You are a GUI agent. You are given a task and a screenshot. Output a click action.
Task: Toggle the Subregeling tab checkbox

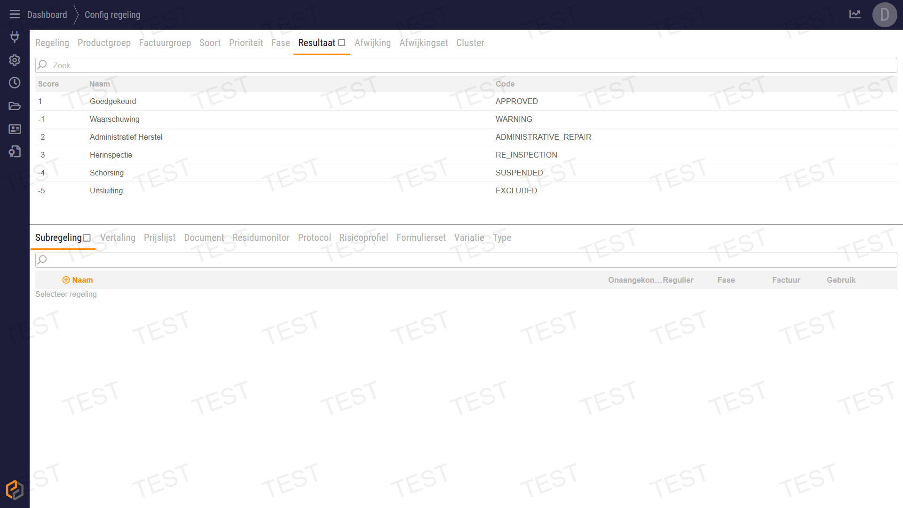(87, 238)
